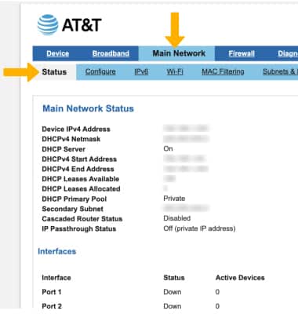
Task: Select the Main Network tab
Action: [x=179, y=53]
